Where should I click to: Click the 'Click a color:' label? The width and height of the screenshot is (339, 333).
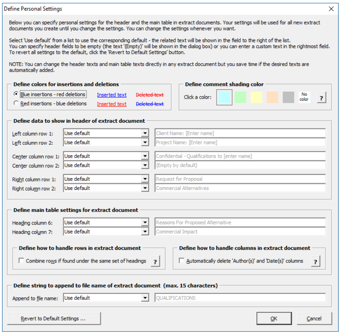pos(197,97)
